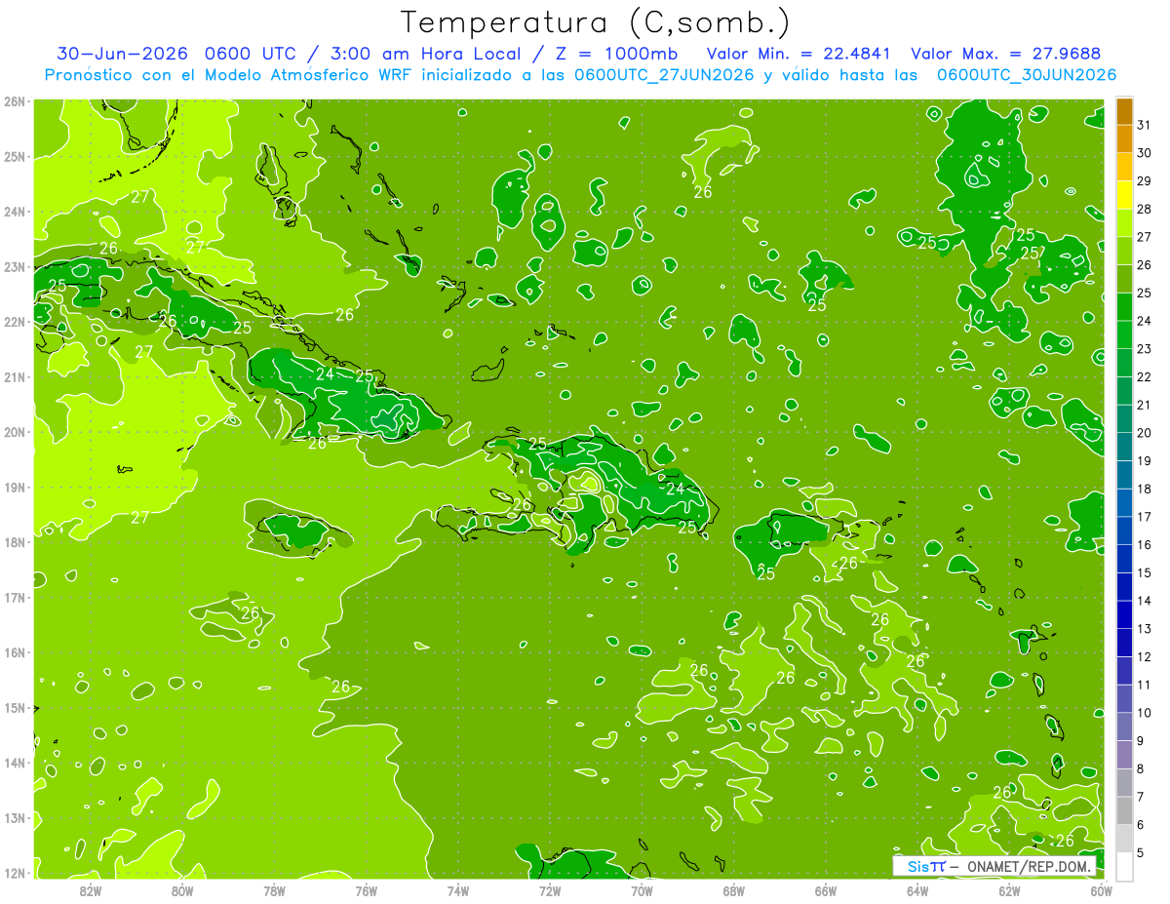Click legend value 18 on the colorbar
This screenshot has width=1170, height=904.
1145,489
